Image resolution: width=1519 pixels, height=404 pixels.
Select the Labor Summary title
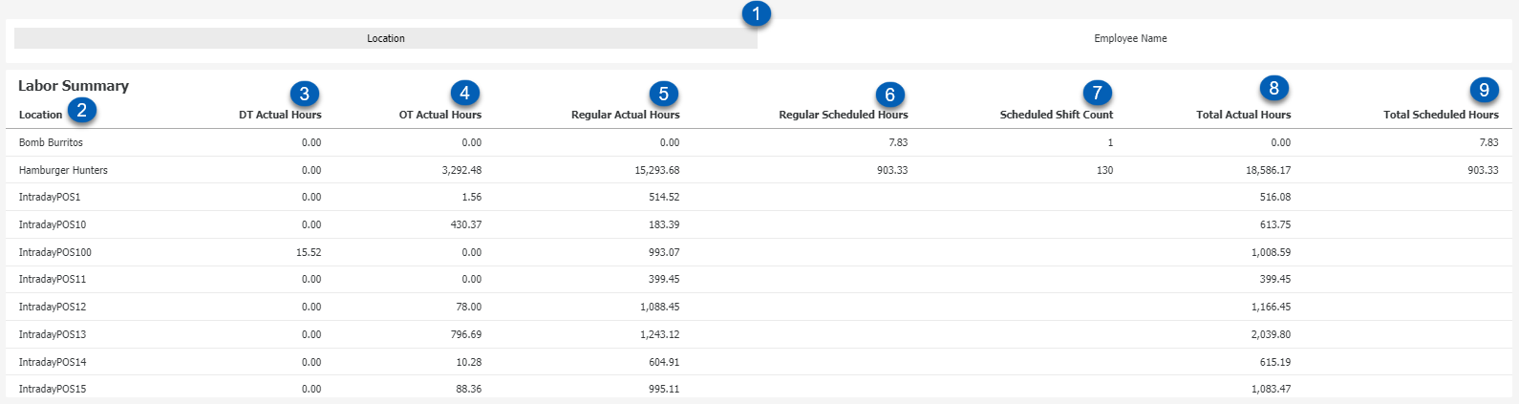74,86
